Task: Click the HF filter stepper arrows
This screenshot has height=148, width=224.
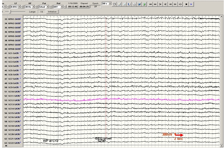Action: [37, 6]
